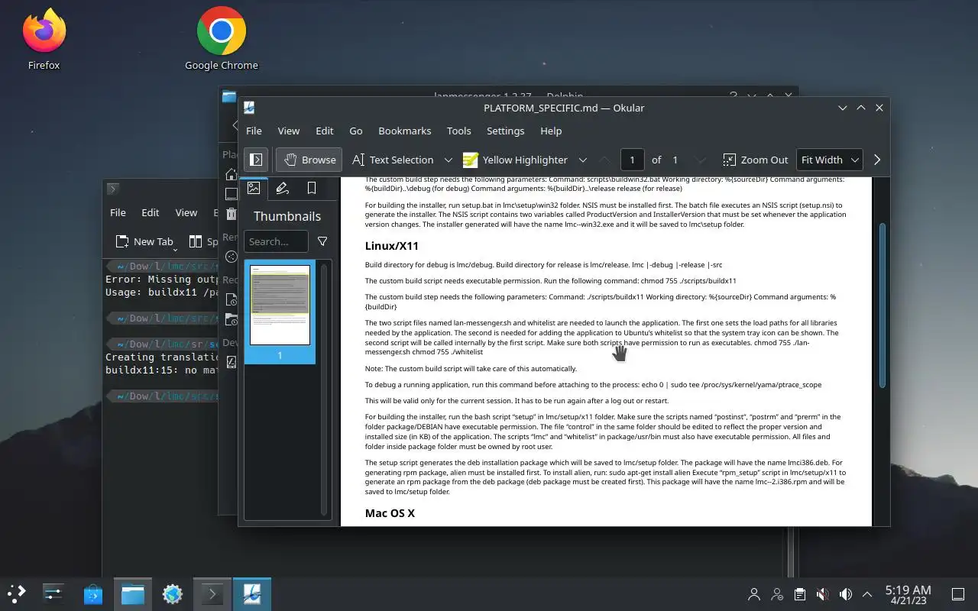Click the Mac OS X heading text
The image size is (978, 611).
390,513
